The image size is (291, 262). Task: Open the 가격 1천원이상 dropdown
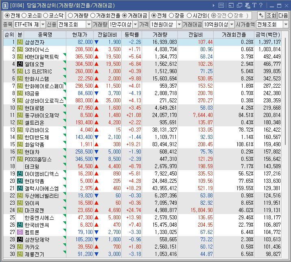[x=179, y=24]
